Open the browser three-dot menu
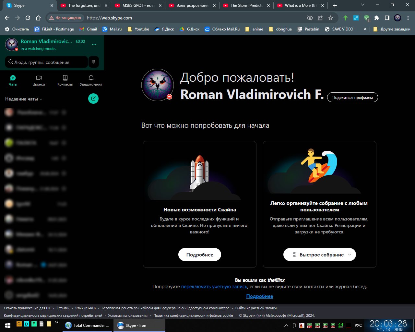415x332 pixels. pos(408,18)
